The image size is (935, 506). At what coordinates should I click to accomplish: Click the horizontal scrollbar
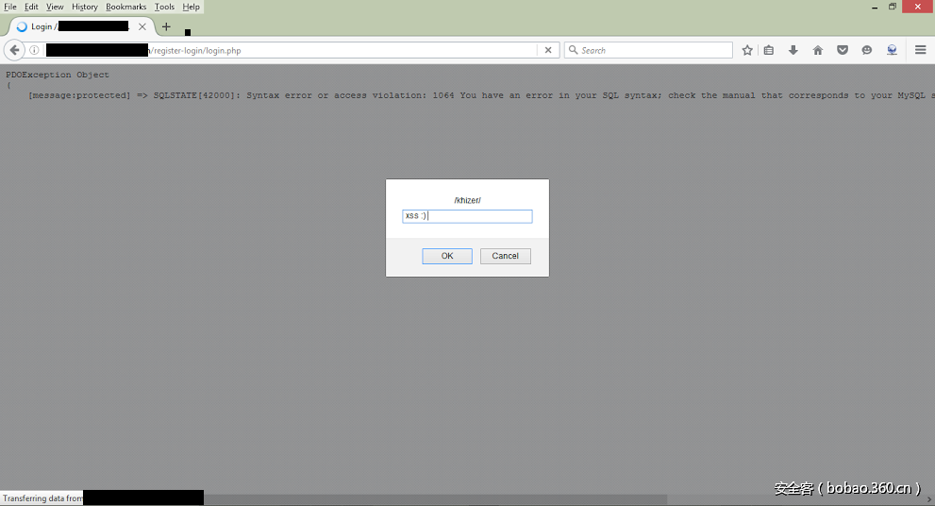(x=435, y=499)
